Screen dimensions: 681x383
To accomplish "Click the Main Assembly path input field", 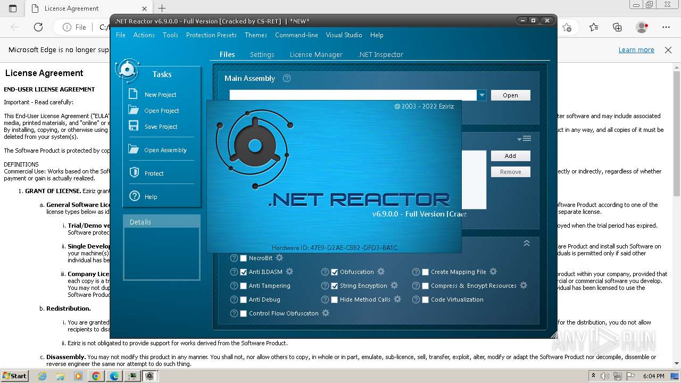I will click(x=353, y=95).
